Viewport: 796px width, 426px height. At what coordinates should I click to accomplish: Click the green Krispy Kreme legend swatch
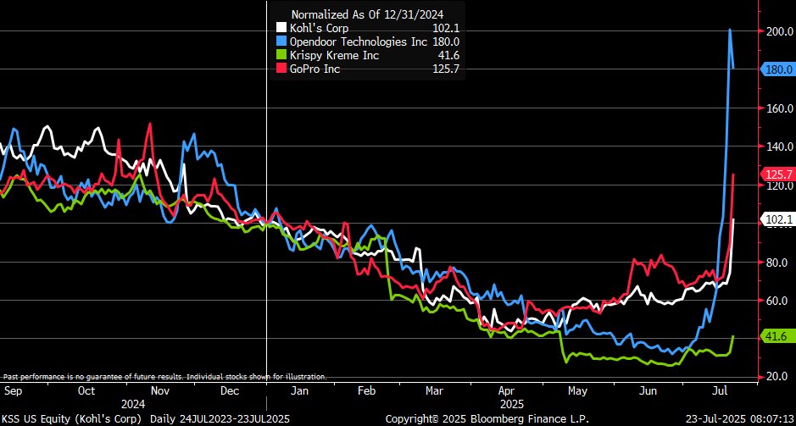281,55
